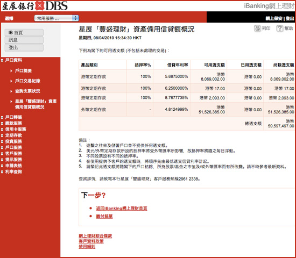Click 網上保安 in the top bar
The image size is (296, 258).
[274, 18]
